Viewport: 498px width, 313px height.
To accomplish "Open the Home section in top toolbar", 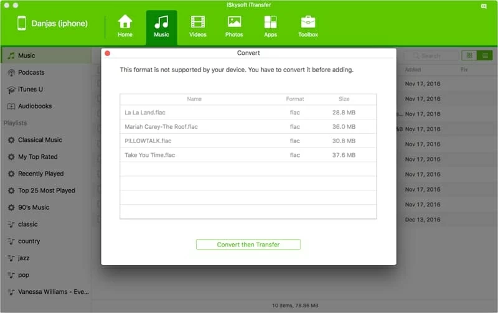I will 125,27.
